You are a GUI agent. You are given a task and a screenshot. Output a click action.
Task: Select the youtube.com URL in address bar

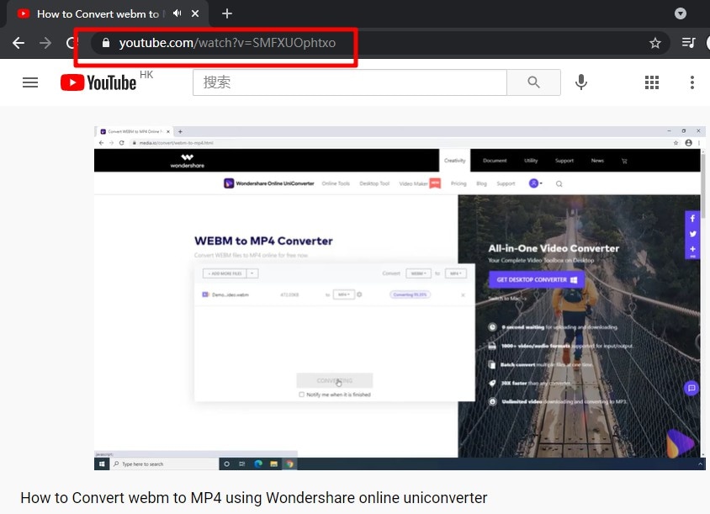point(227,43)
